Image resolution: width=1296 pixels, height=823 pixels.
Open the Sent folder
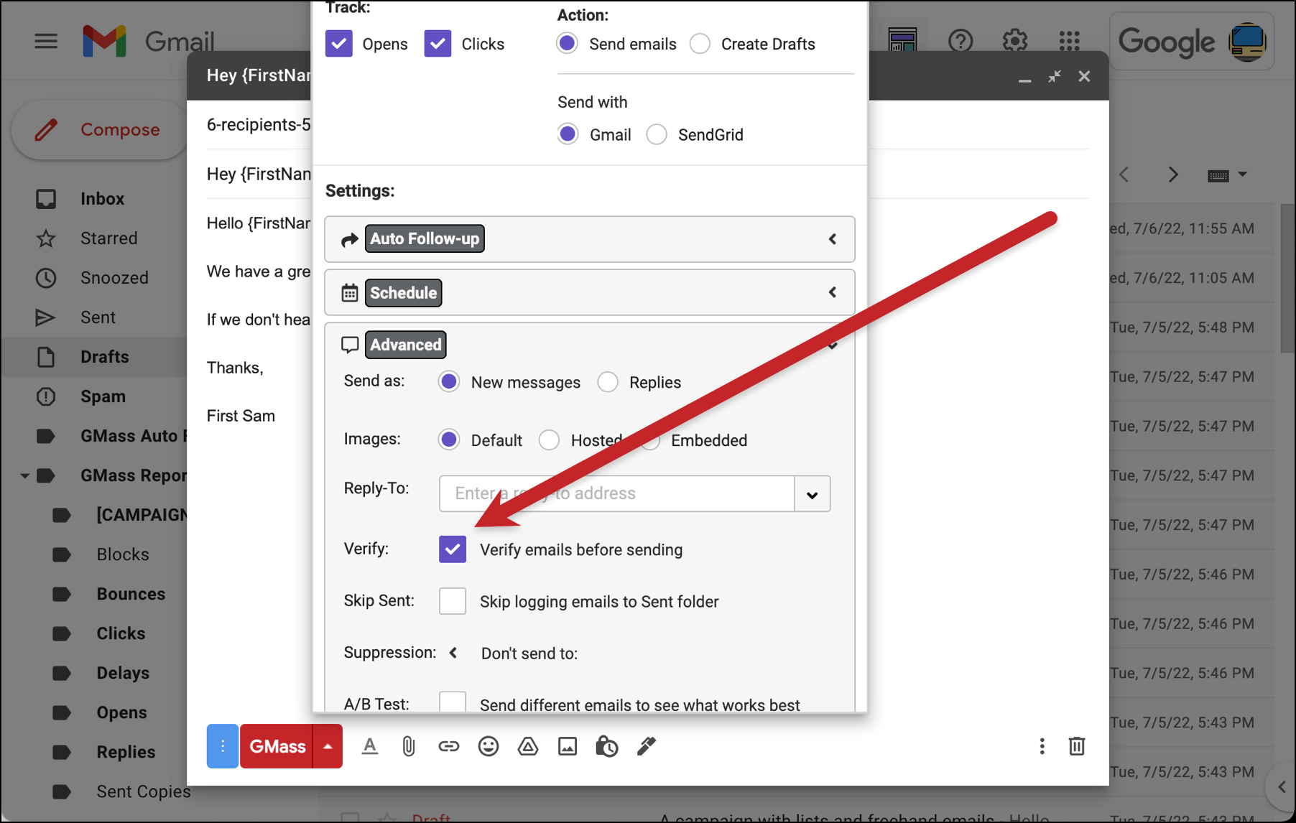click(98, 317)
